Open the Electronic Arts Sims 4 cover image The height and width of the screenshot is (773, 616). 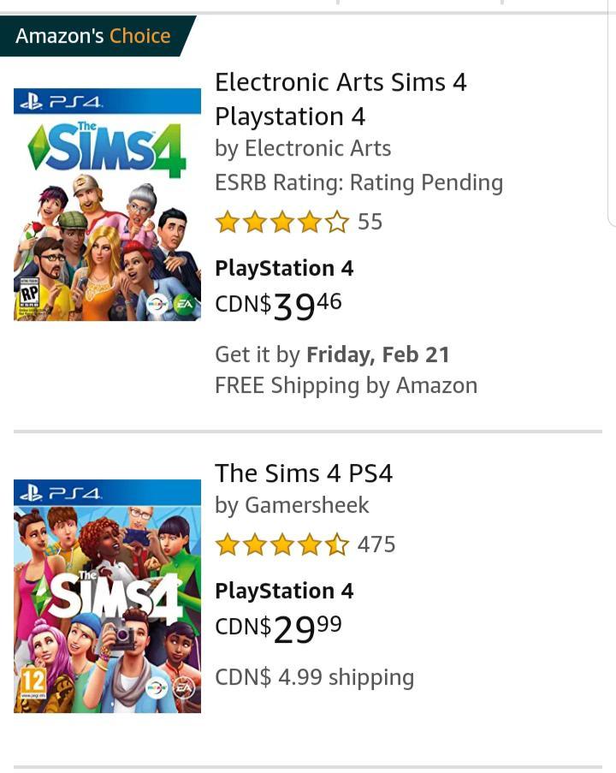(107, 205)
